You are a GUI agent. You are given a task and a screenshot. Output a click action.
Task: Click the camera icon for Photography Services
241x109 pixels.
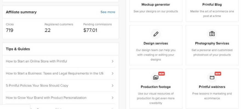click(x=212, y=34)
